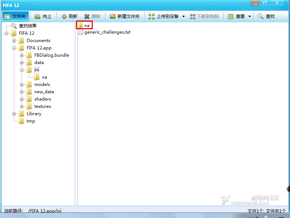Select the generic_challenges.txt file name

(x=107, y=32)
